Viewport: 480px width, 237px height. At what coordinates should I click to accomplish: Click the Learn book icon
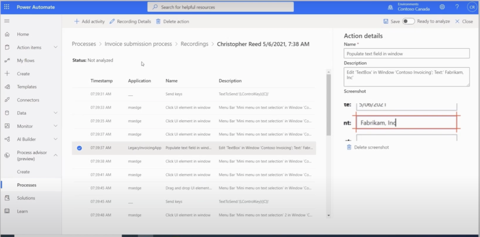[7, 211]
